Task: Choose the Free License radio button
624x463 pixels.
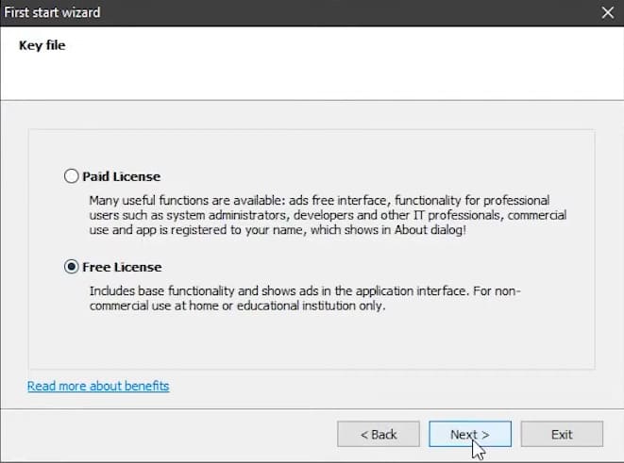Action: pyautogui.click(x=72, y=267)
